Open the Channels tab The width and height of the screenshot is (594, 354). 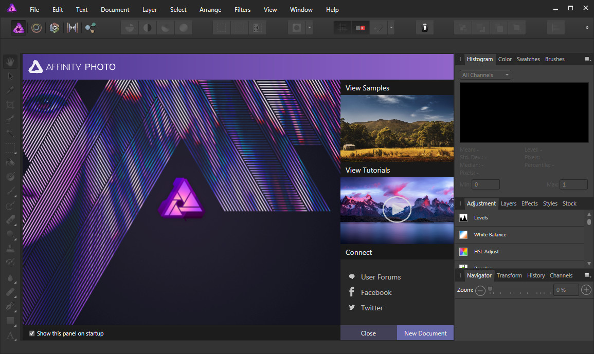coord(561,275)
